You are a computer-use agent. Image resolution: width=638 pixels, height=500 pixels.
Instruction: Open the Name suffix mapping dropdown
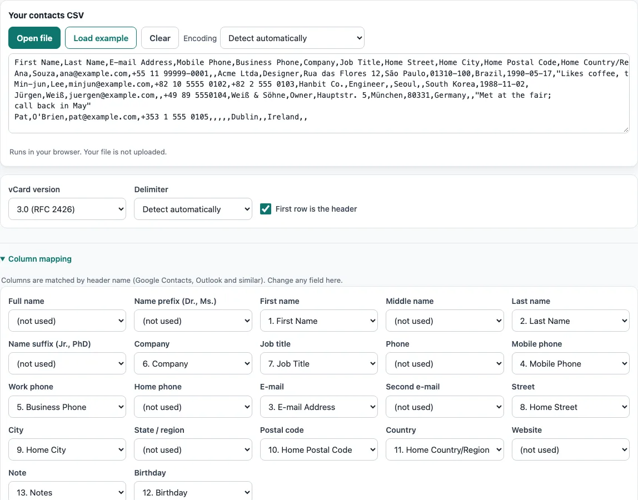(x=67, y=363)
